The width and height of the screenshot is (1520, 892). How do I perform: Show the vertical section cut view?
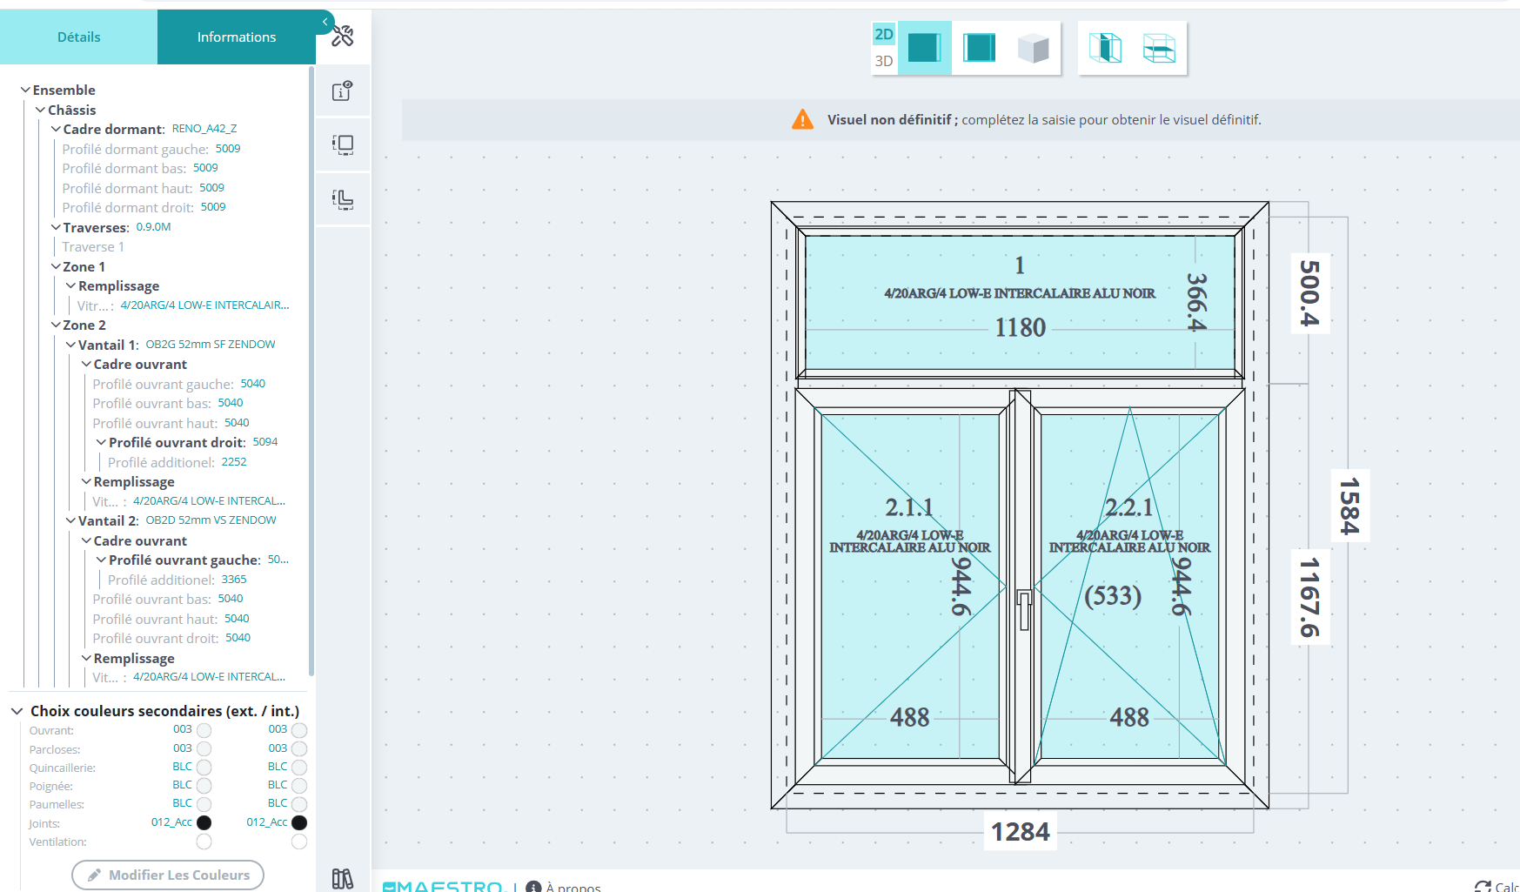(1105, 48)
